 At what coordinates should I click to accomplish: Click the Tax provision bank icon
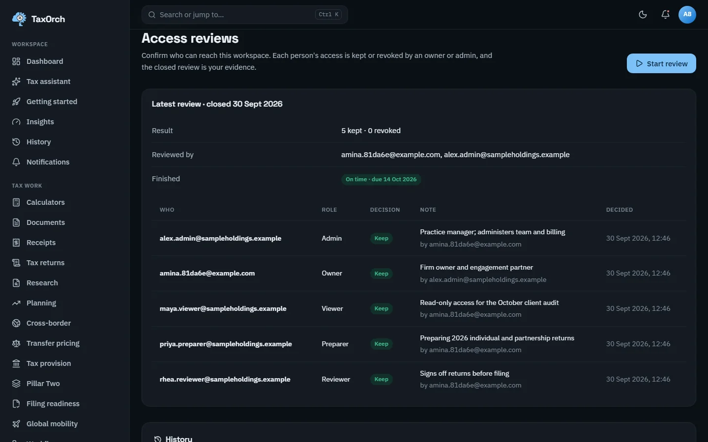click(x=16, y=363)
